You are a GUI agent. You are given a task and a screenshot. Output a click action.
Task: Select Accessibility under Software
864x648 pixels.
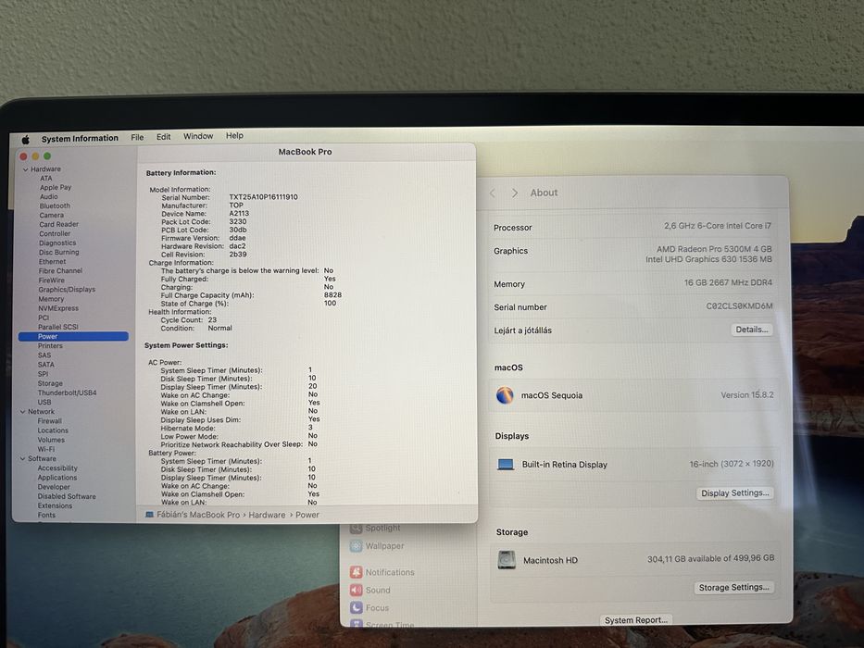(57, 468)
